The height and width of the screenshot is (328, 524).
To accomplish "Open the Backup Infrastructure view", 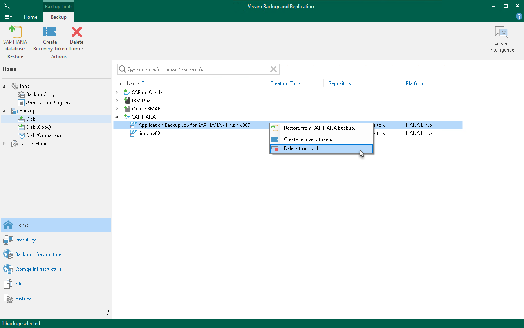I will click(x=38, y=254).
